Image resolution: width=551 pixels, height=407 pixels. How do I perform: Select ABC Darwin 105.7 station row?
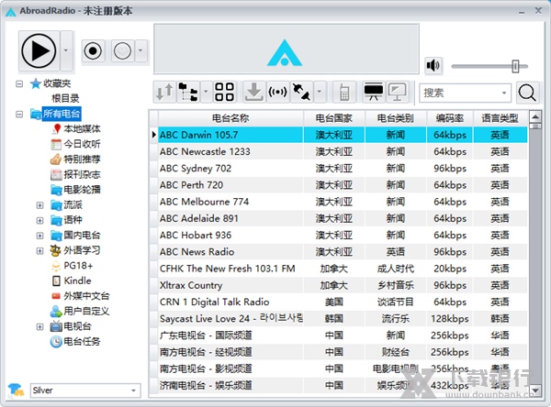point(343,135)
